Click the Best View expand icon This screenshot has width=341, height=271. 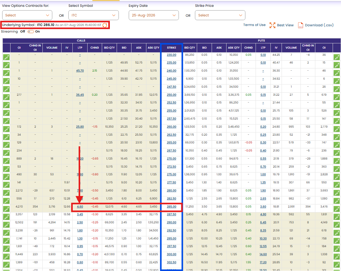click(x=272, y=25)
